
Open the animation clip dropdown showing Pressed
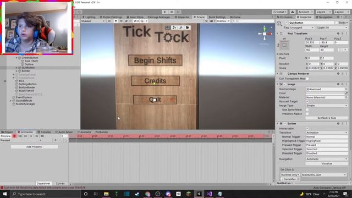(x=21, y=140)
